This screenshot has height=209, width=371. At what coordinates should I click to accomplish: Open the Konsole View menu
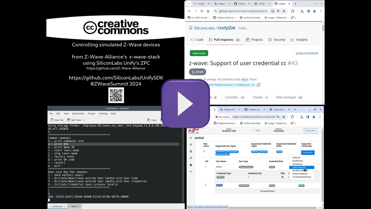point(66,113)
